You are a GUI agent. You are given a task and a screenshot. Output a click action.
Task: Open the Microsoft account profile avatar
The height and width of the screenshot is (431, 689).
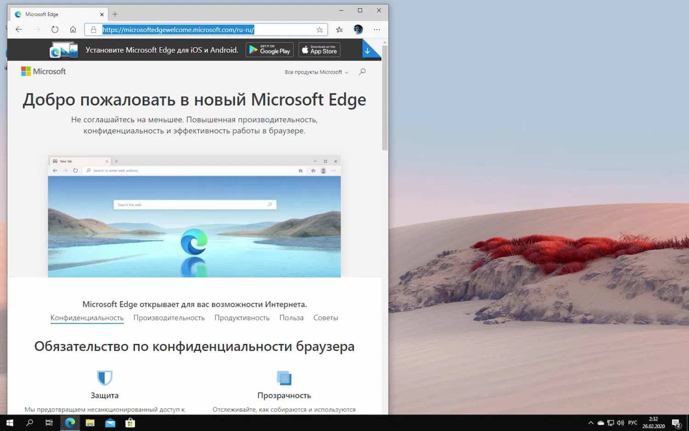click(358, 29)
